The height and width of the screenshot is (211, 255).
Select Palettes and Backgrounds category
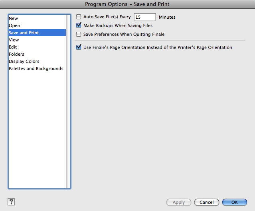click(x=37, y=68)
